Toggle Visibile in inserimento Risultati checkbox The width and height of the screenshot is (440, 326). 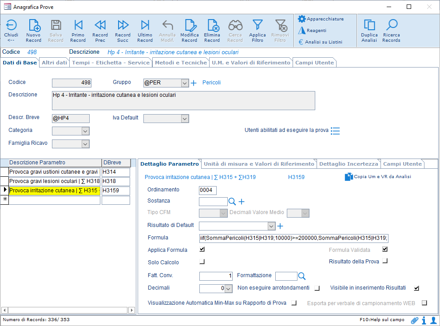pyautogui.click(x=417, y=288)
